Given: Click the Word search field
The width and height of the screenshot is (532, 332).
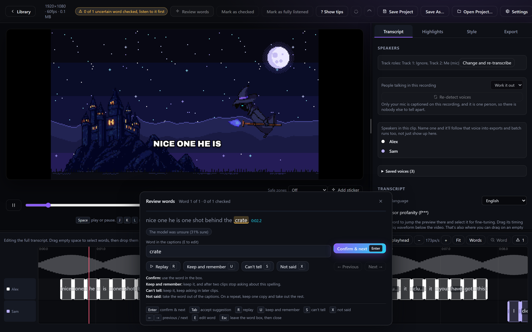Looking at the screenshot, I should (499, 240).
